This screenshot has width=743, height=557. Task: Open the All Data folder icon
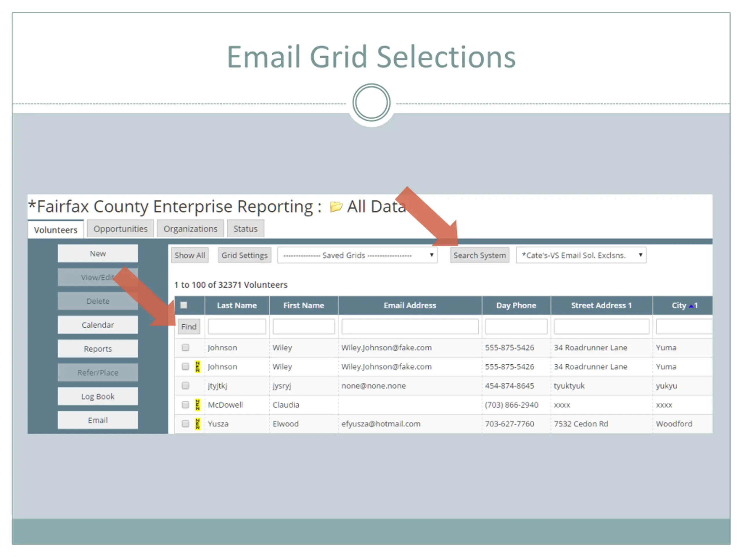(x=336, y=207)
